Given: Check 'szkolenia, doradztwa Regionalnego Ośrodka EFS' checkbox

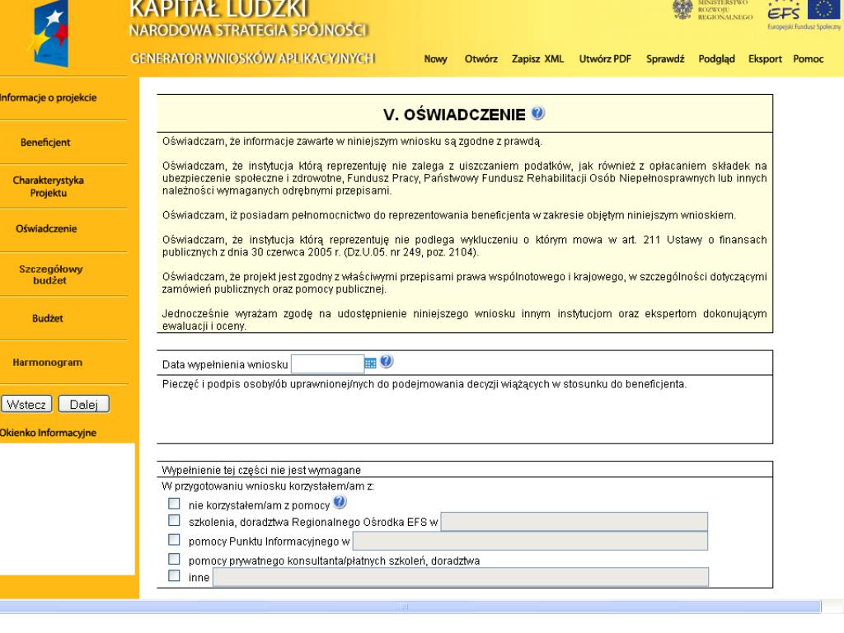Looking at the screenshot, I should (174, 521).
